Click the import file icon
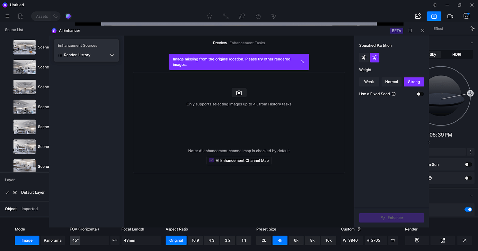The image size is (478, 251). (20, 16)
